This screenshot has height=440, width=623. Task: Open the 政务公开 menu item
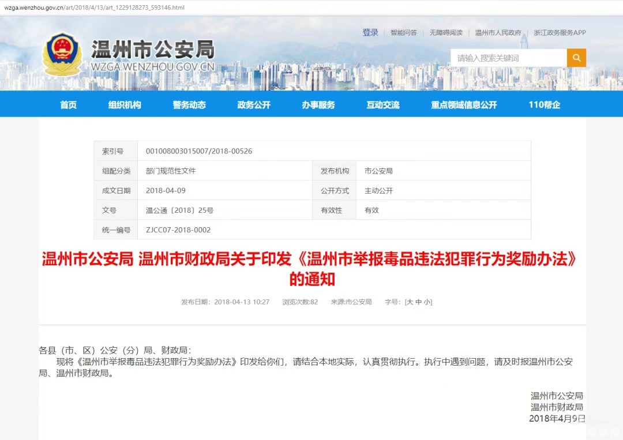click(254, 105)
